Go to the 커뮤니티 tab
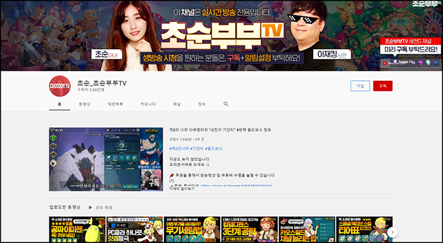The image size is (443, 243). coord(148,104)
